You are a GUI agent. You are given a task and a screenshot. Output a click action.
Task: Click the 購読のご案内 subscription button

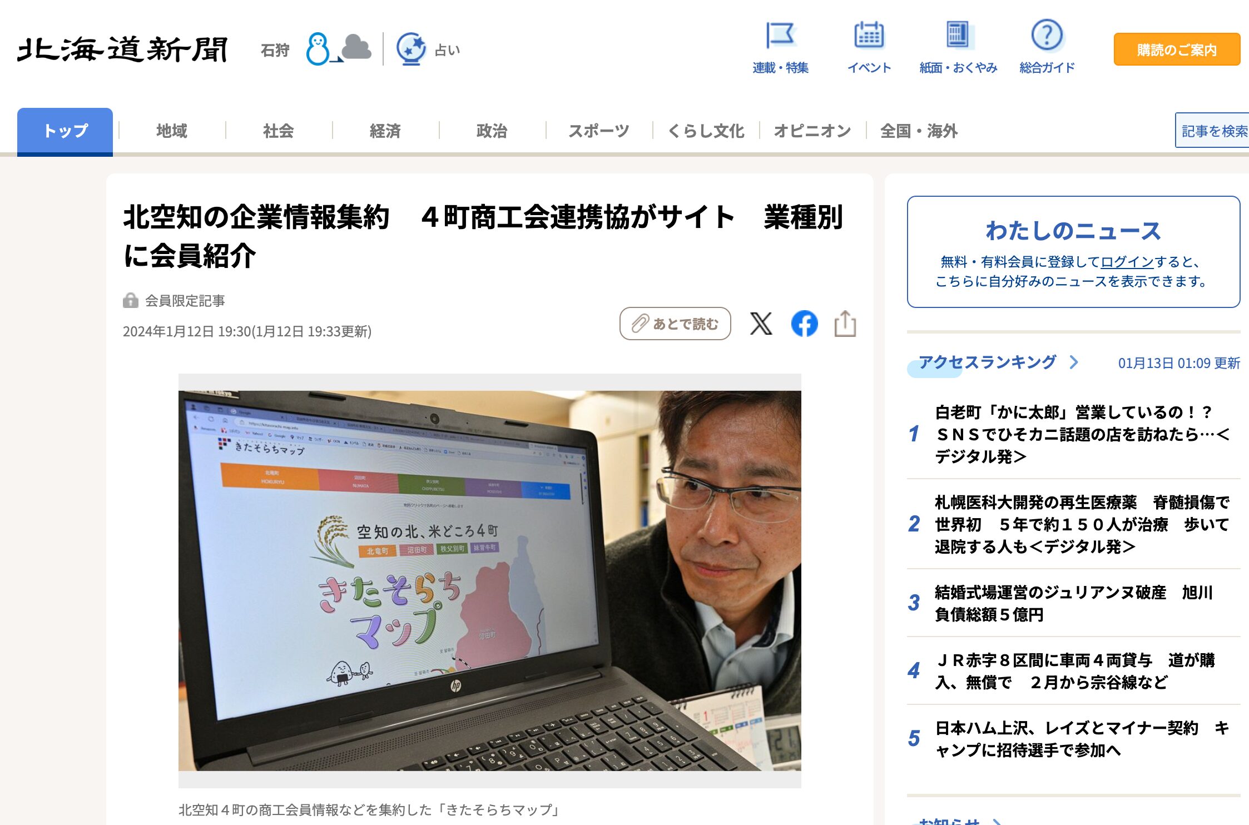[1177, 49]
